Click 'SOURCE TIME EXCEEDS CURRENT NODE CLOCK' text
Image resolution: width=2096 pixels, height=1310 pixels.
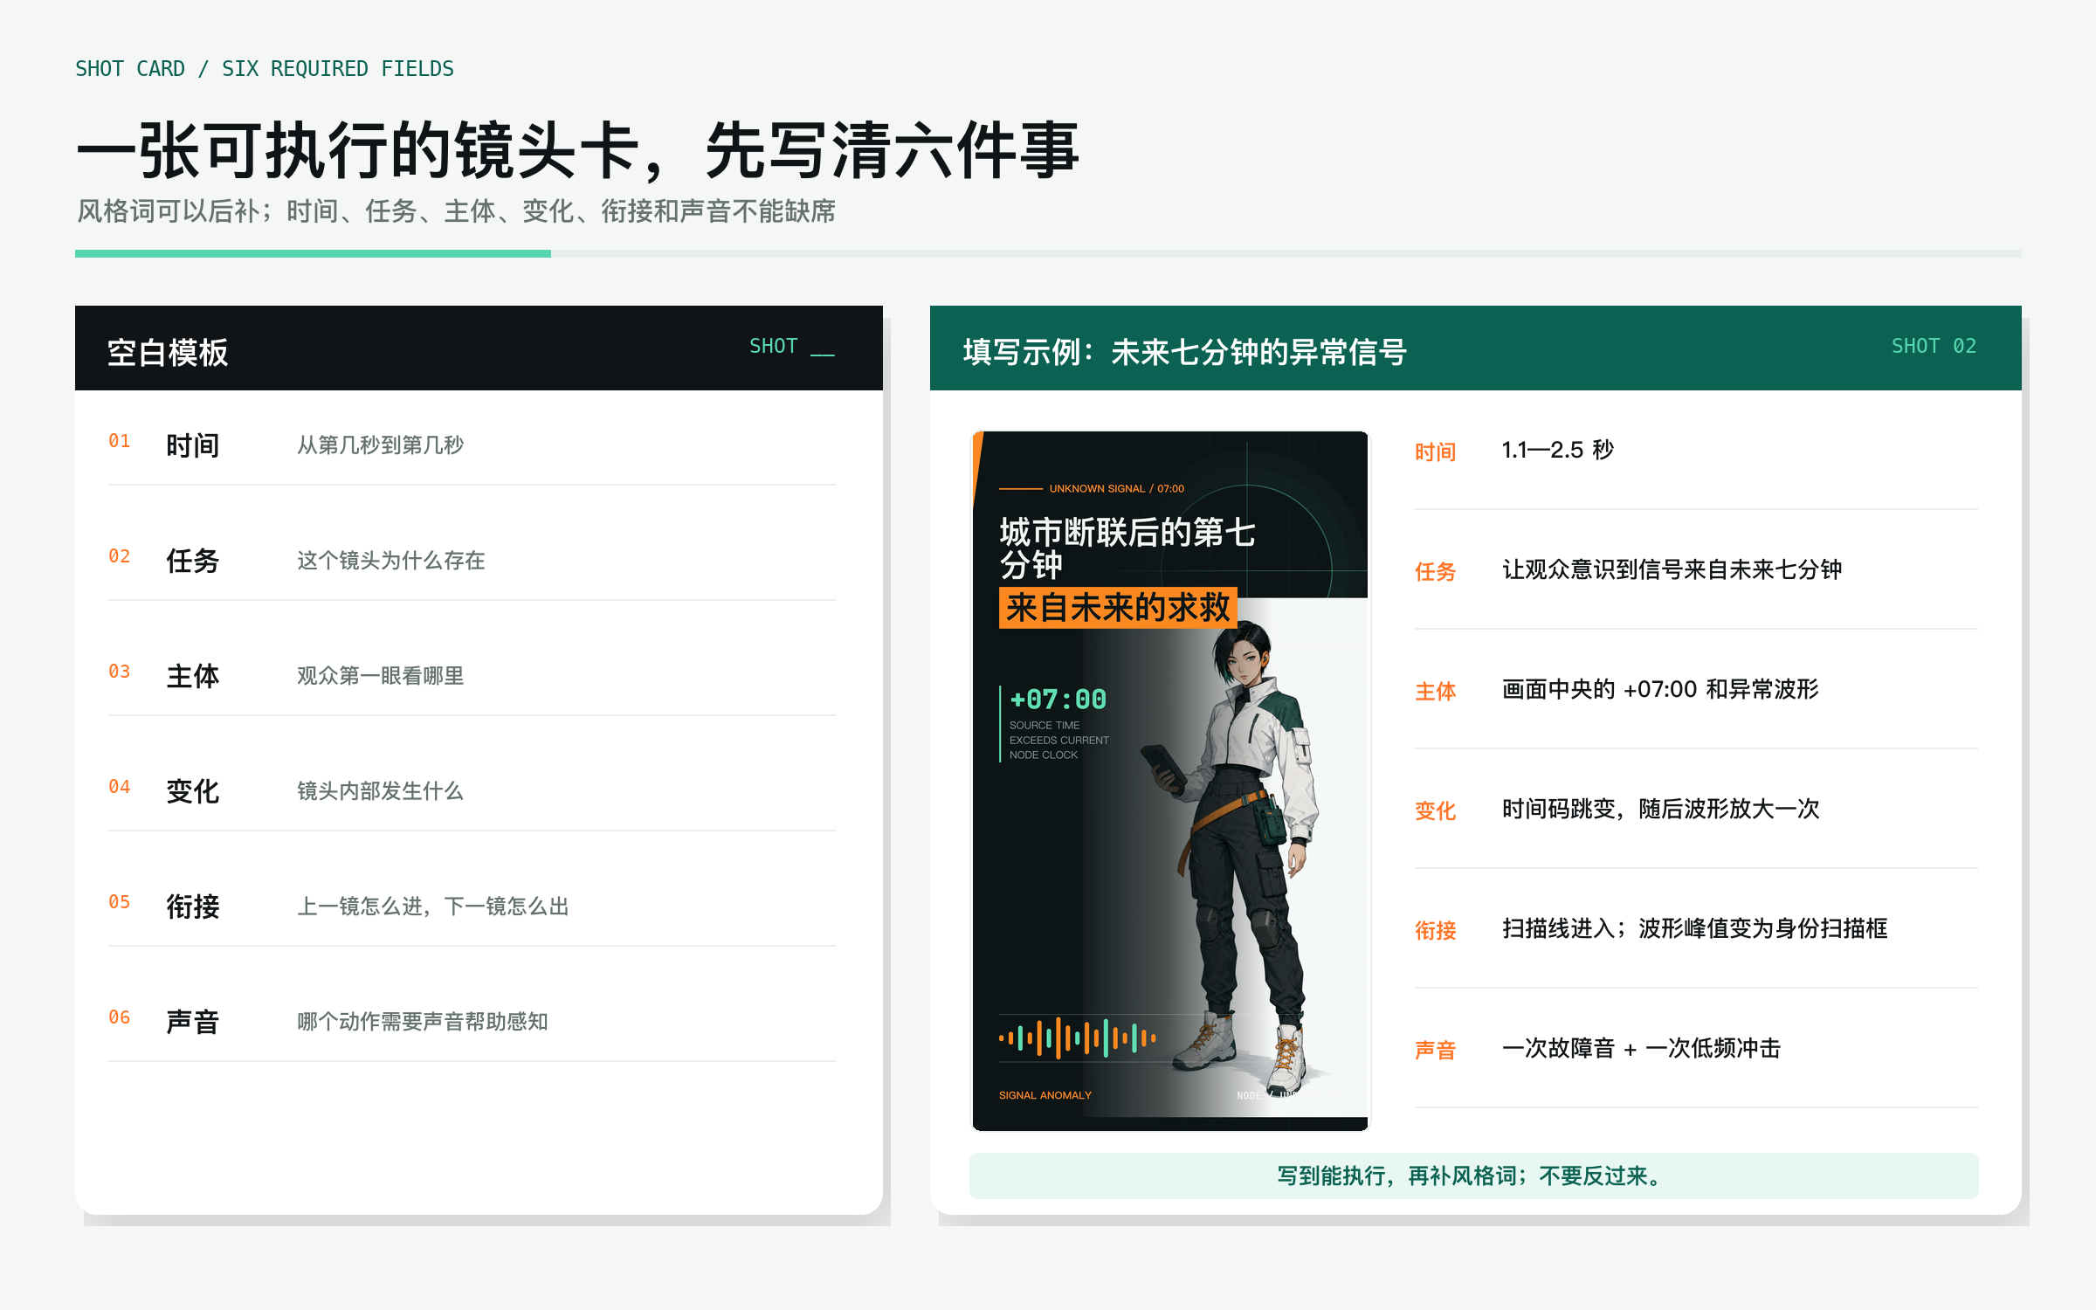(1058, 741)
